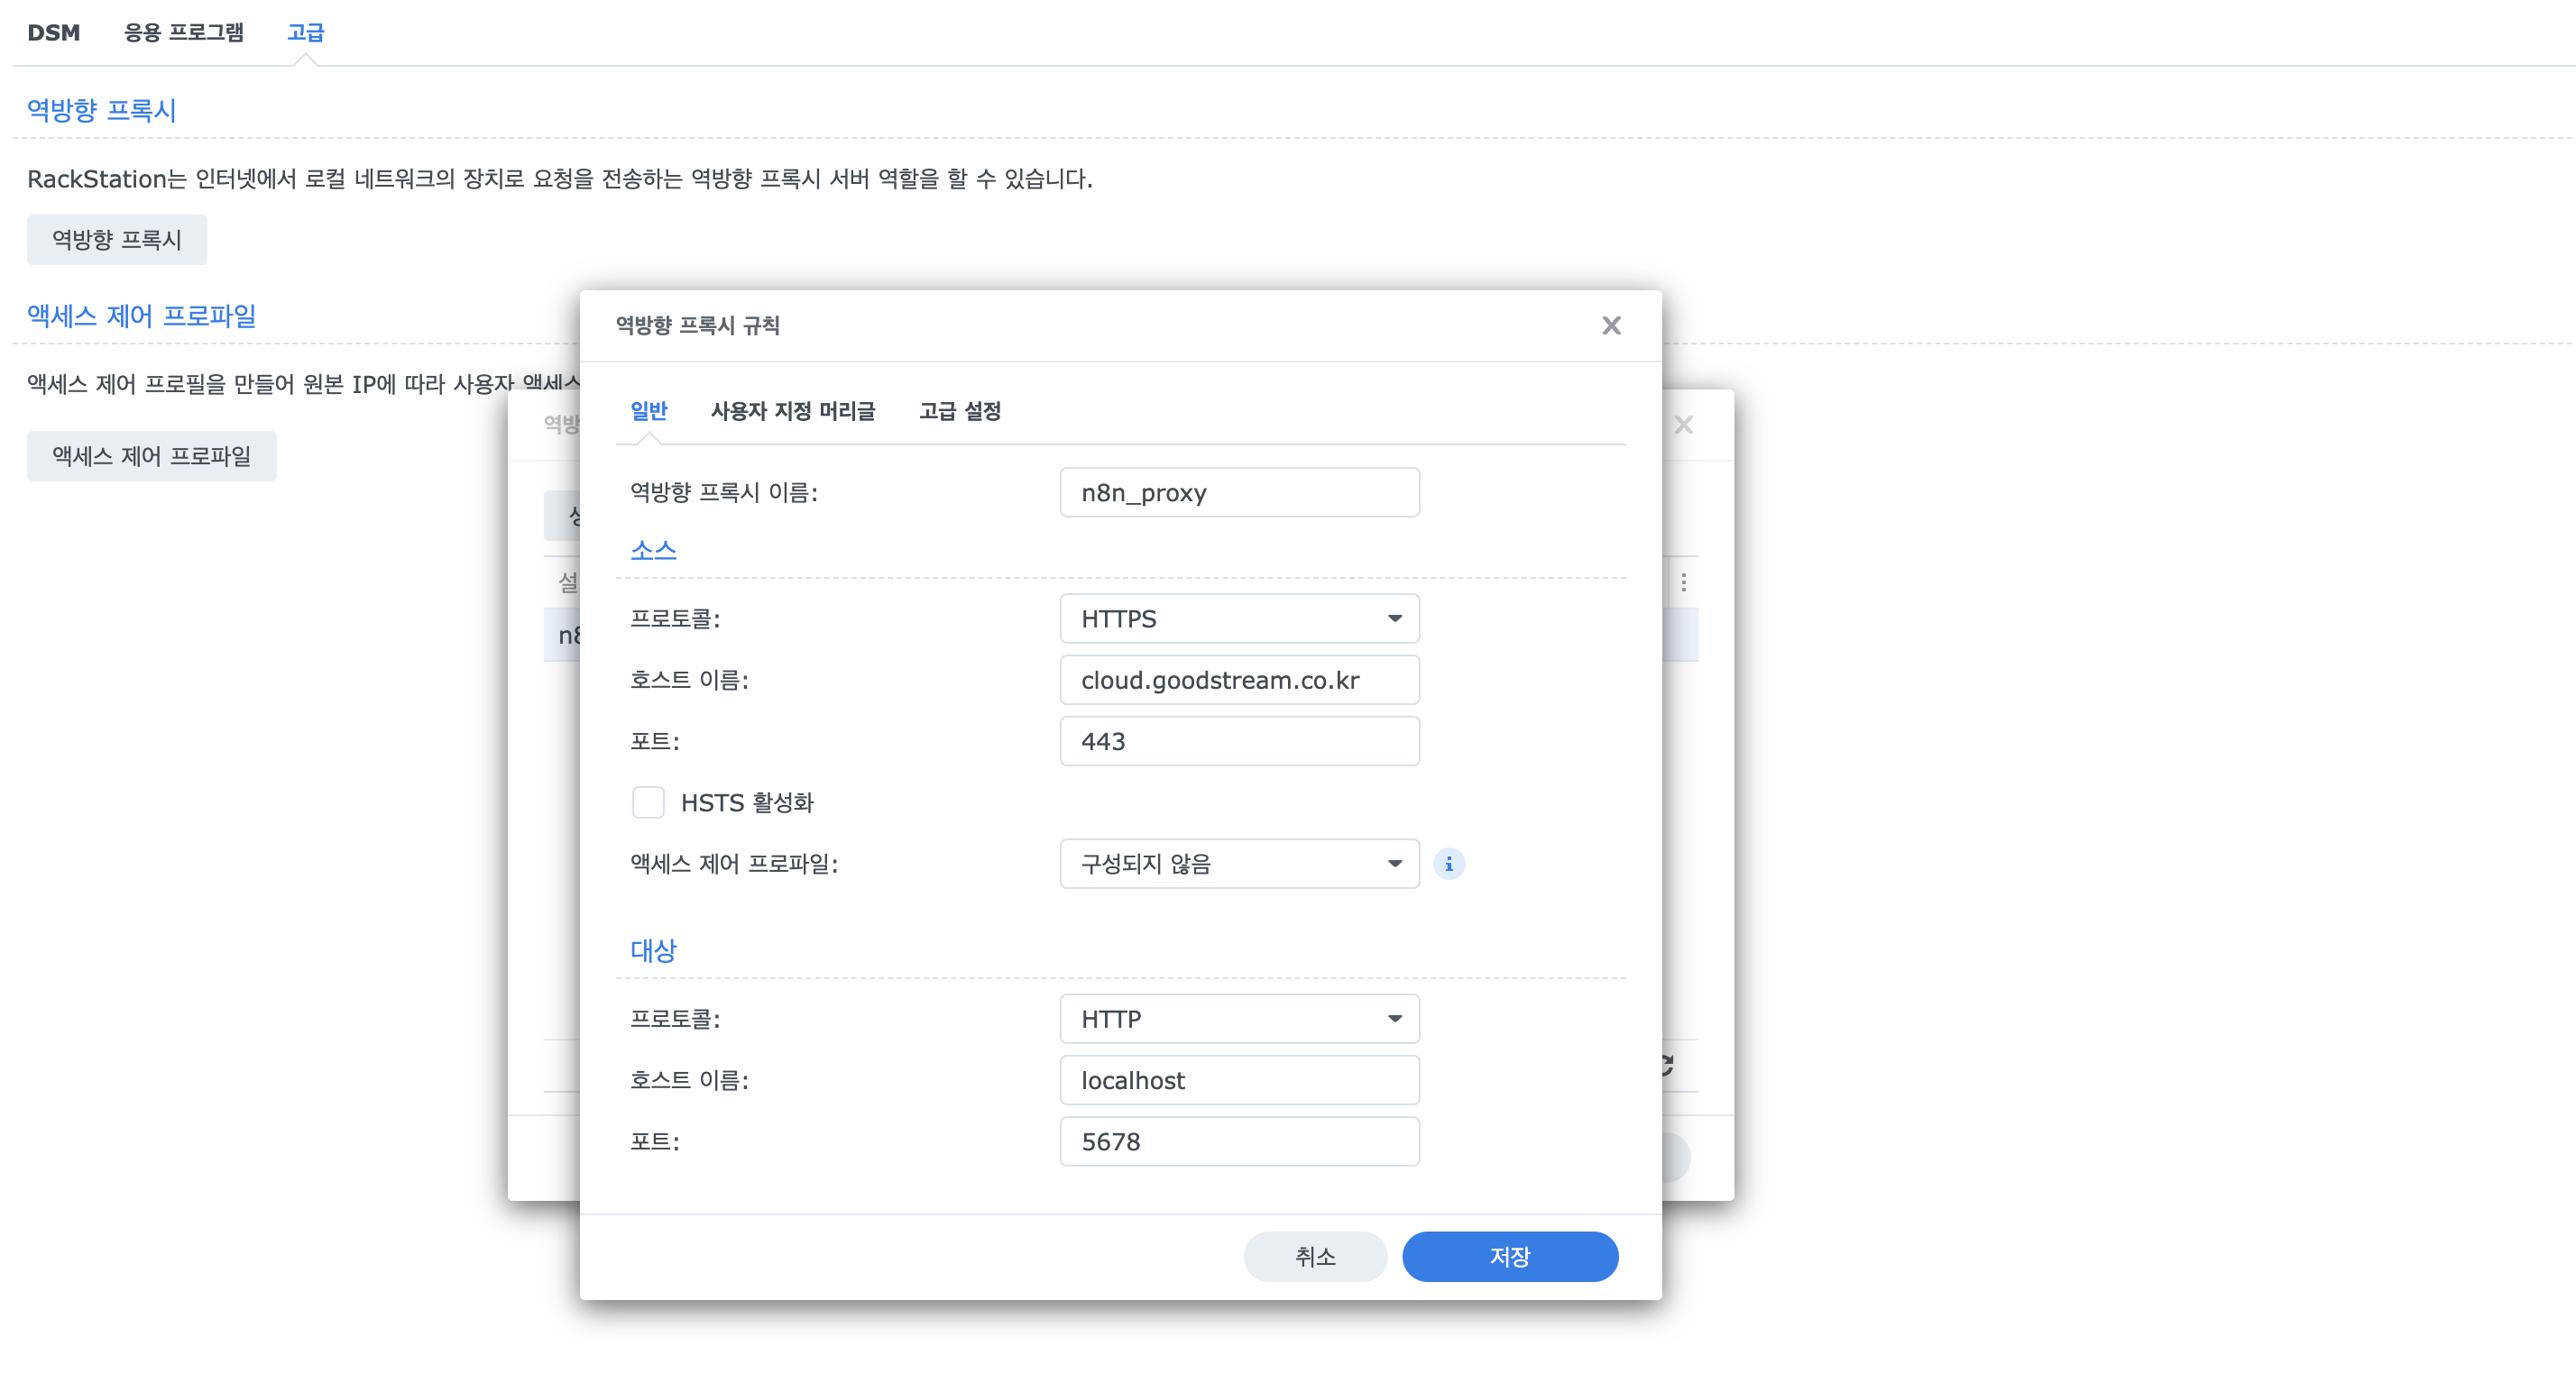Viewport: 2576px width, 1383px height.
Task: Switch to the 사용자 지정 머리글 tab
Action: coord(792,411)
